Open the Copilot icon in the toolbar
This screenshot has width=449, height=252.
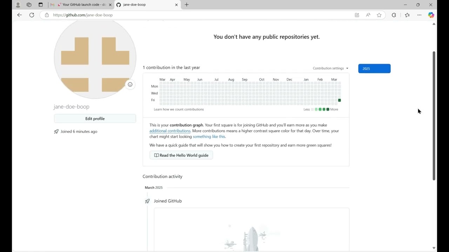[x=431, y=15]
